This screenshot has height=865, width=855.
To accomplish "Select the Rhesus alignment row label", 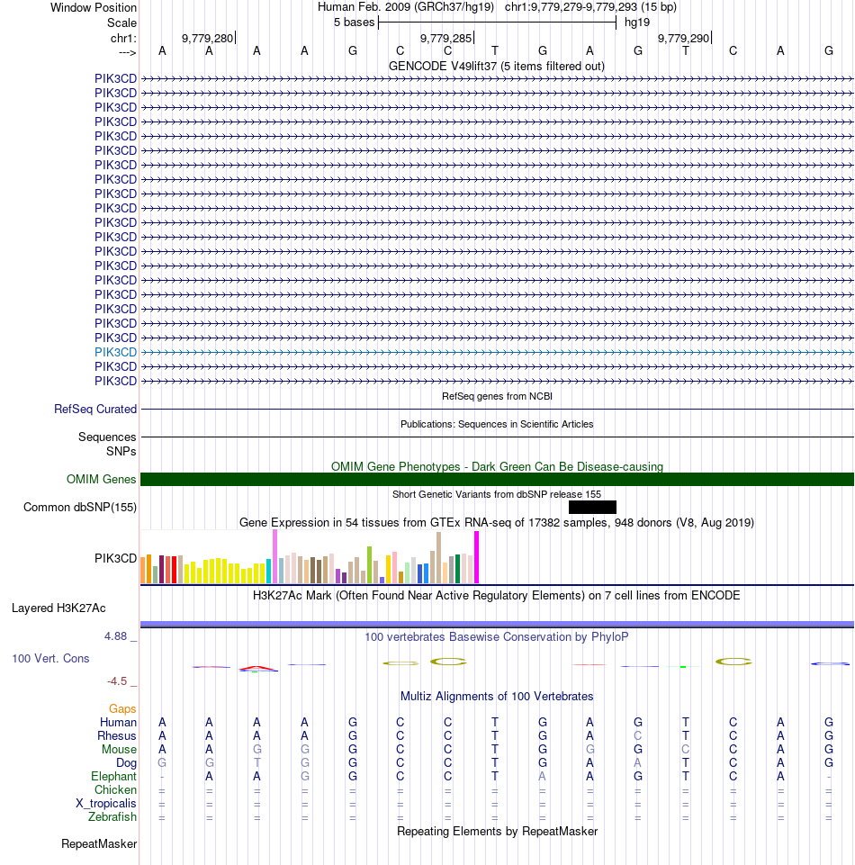I will click(x=116, y=736).
